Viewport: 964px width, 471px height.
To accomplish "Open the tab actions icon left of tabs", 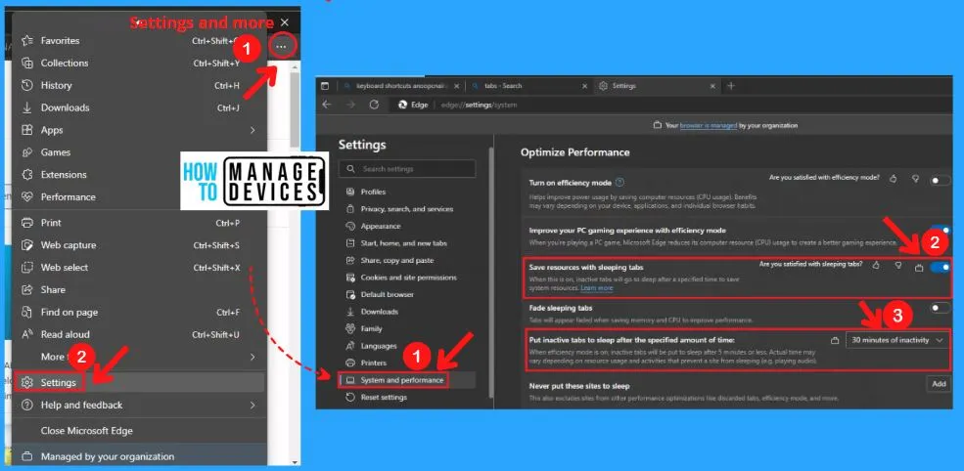I will 325,86.
